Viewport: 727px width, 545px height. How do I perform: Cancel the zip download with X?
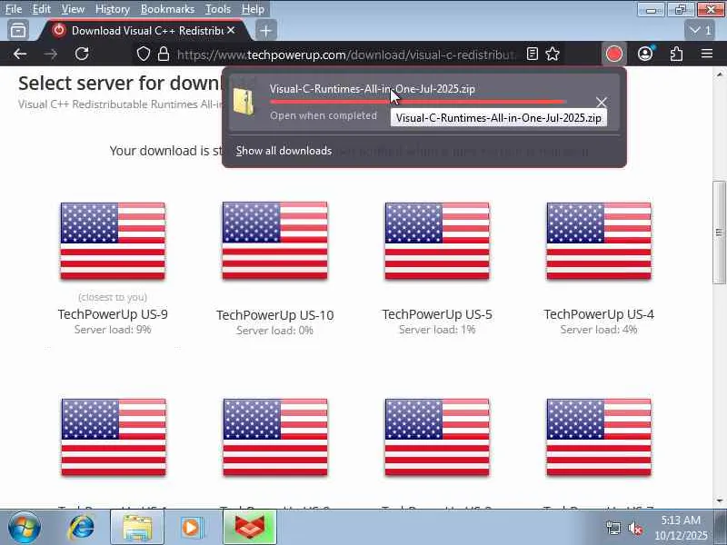602,102
